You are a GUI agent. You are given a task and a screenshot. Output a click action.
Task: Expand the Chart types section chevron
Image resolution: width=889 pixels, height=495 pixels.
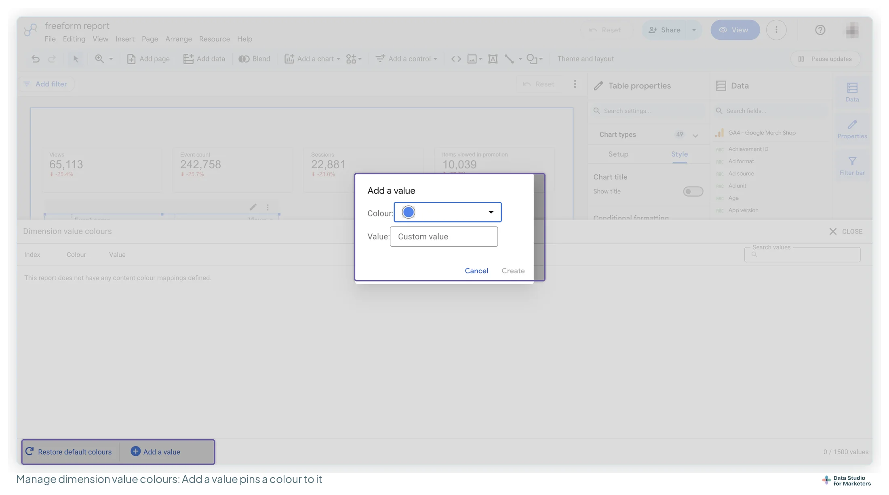point(695,135)
